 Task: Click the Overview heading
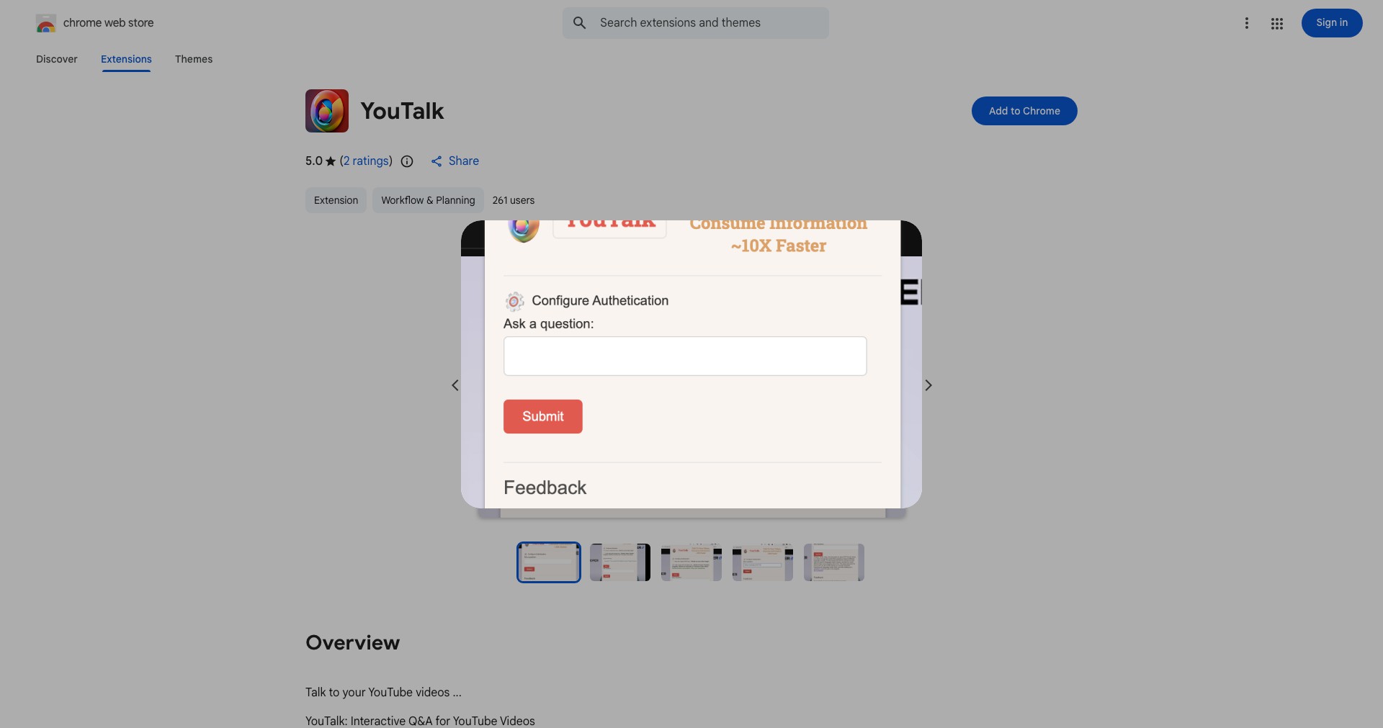[x=352, y=642]
